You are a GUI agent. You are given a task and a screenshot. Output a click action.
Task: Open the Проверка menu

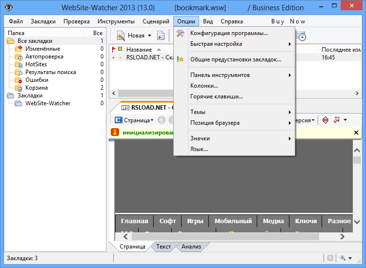tap(77, 21)
